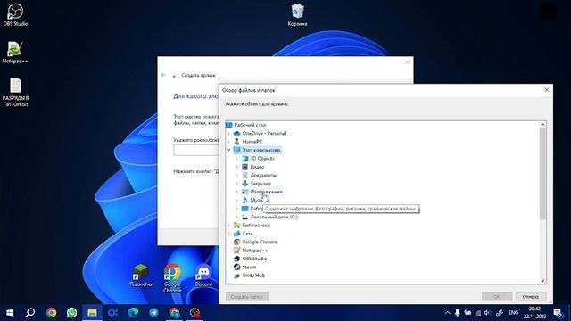Select OneDrive - Personal in tree
The width and height of the screenshot is (571, 321).
point(264,133)
